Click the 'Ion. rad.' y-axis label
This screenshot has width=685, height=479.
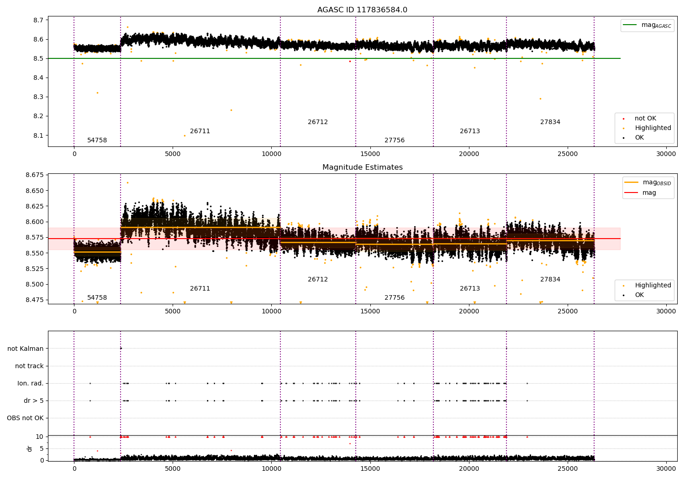(31, 384)
